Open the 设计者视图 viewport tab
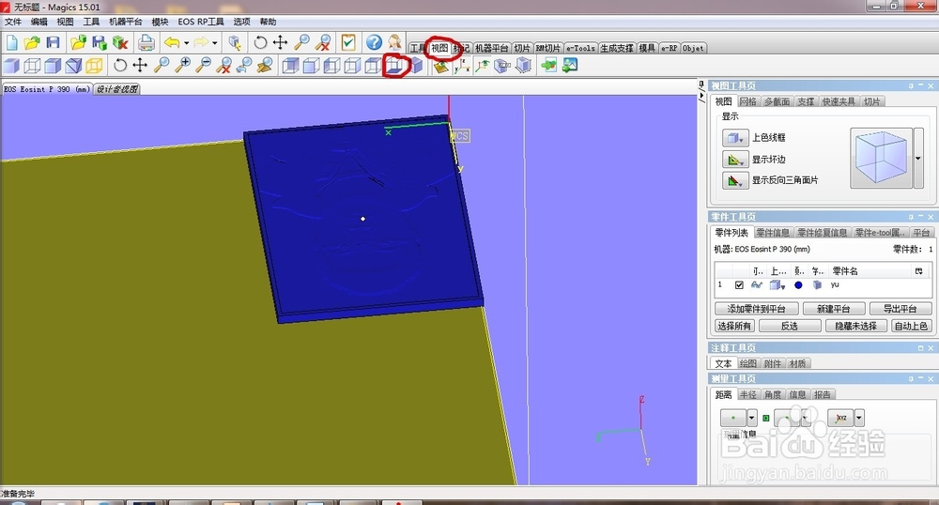 pyautogui.click(x=116, y=89)
